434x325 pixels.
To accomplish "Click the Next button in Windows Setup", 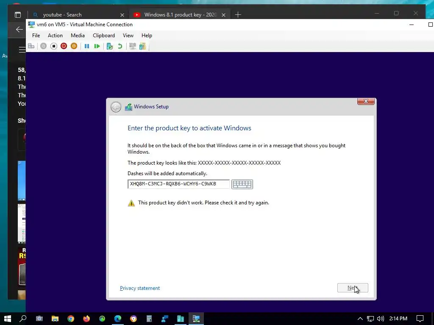I will (x=353, y=288).
